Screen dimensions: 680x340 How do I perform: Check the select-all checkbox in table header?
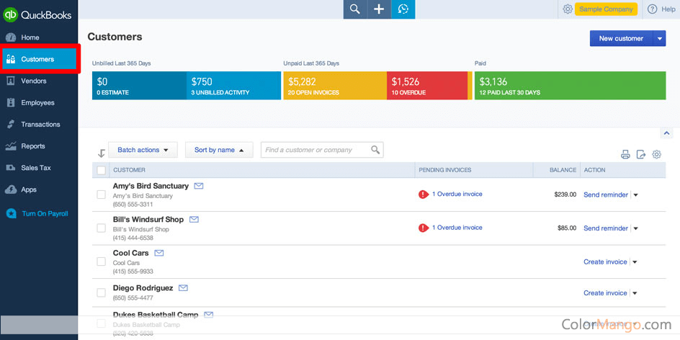(x=101, y=171)
